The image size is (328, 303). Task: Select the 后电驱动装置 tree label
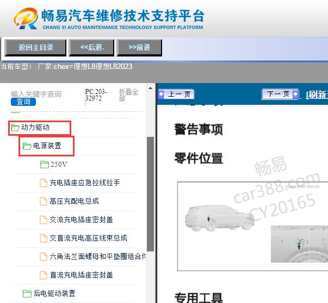[x=54, y=293]
